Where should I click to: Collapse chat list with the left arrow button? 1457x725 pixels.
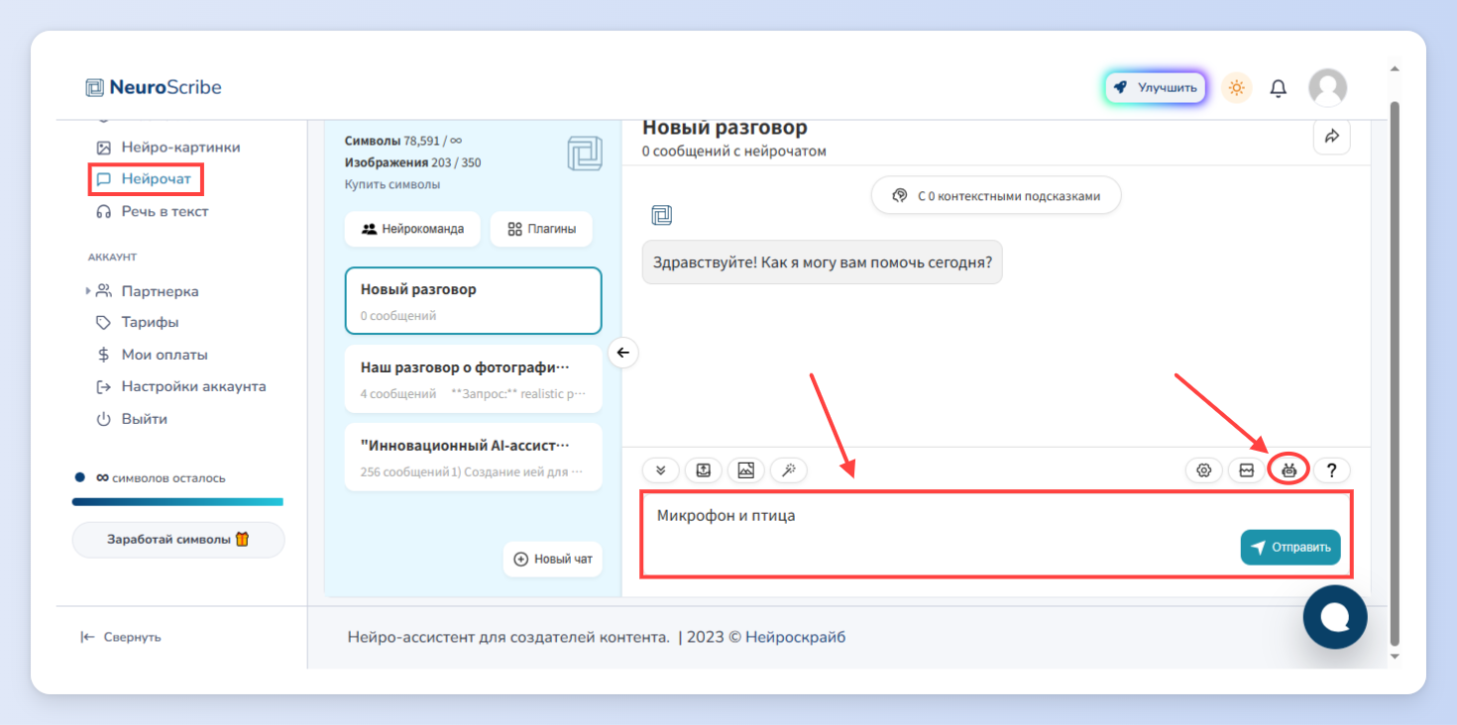click(622, 353)
